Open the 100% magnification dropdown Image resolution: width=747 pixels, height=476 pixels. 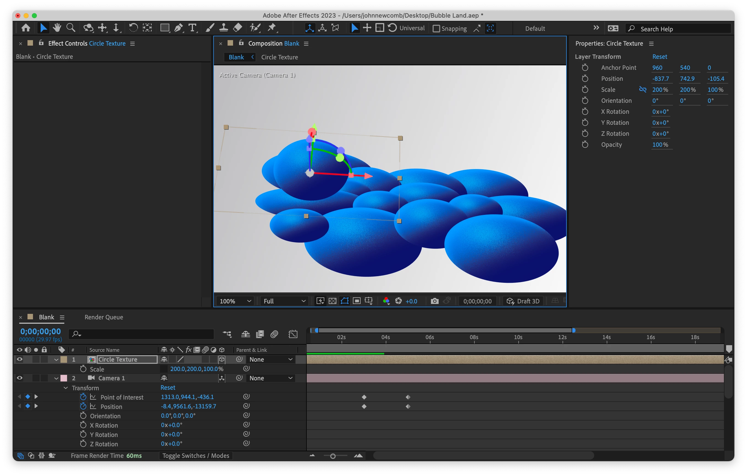(235, 301)
